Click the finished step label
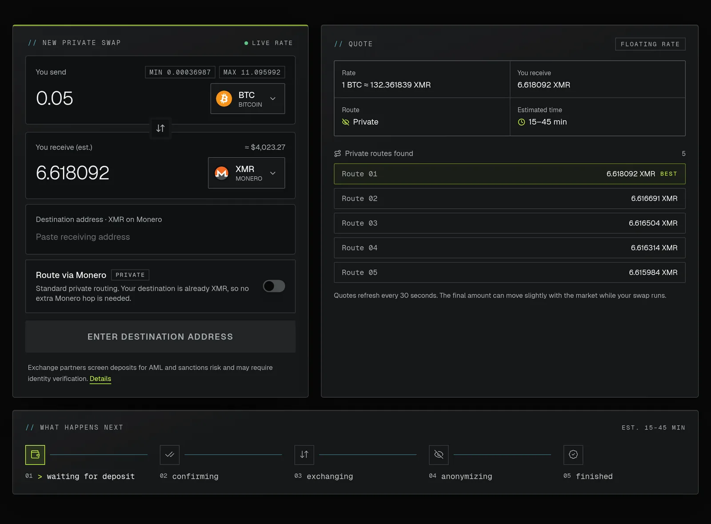 (594, 477)
